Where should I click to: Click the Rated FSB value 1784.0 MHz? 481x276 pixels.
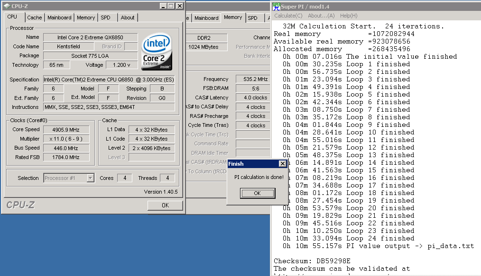(66, 157)
